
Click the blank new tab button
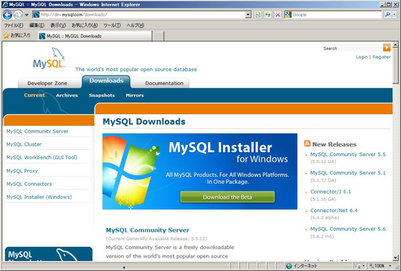pyautogui.click(x=158, y=36)
